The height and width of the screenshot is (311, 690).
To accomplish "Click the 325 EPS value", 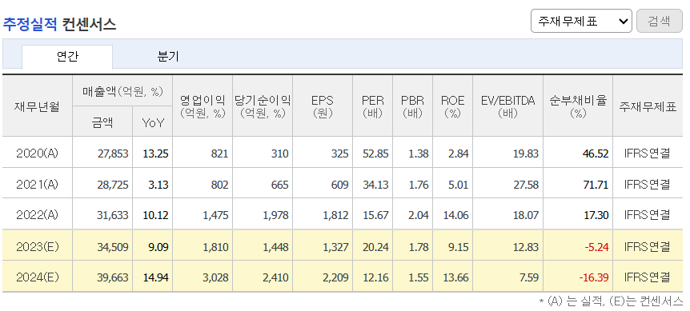I will point(340,154).
